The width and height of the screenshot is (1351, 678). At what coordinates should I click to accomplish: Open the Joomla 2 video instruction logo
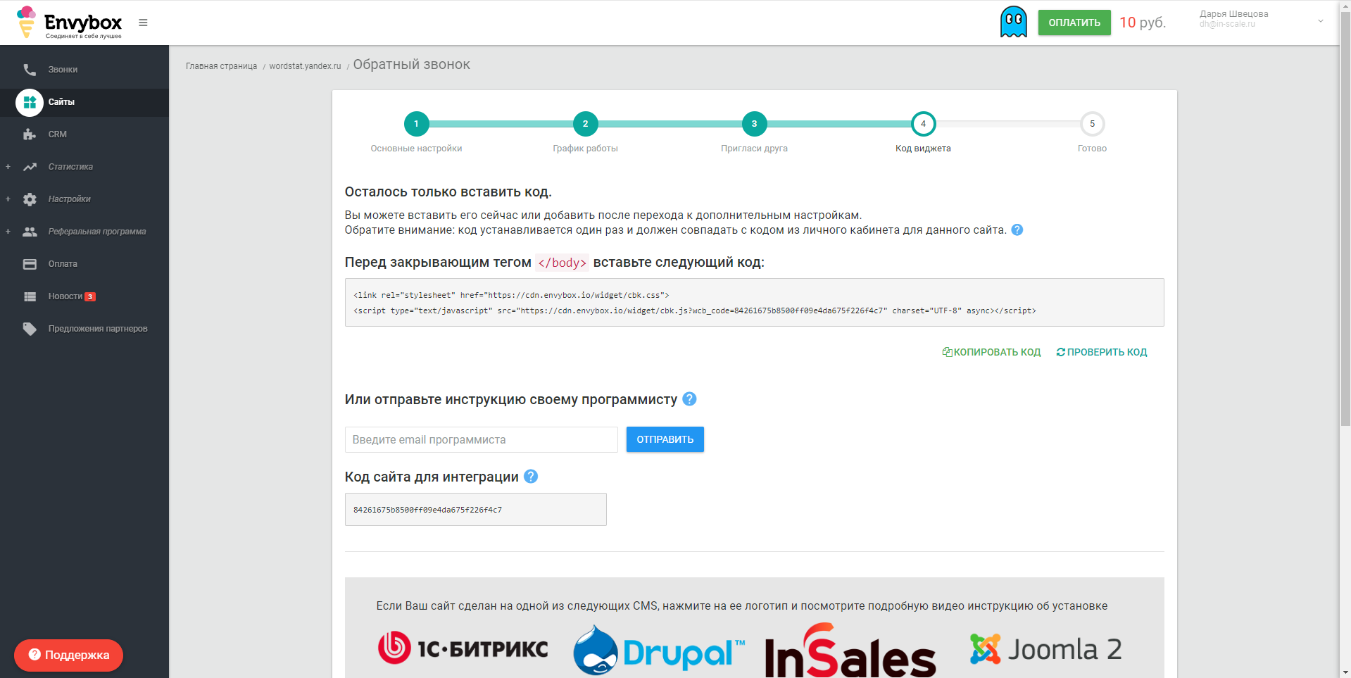click(1045, 649)
